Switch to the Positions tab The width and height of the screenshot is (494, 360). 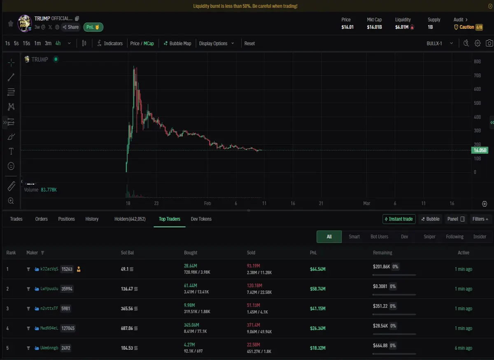[x=66, y=219]
